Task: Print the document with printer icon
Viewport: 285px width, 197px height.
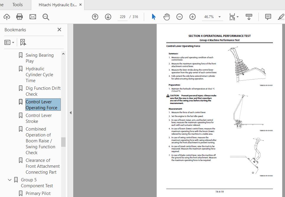Action: (x=19, y=17)
